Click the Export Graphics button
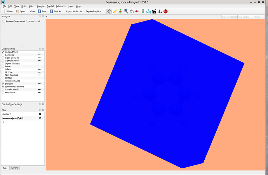Image resolution: width=268 pixels, height=175 pixels. click(94, 12)
